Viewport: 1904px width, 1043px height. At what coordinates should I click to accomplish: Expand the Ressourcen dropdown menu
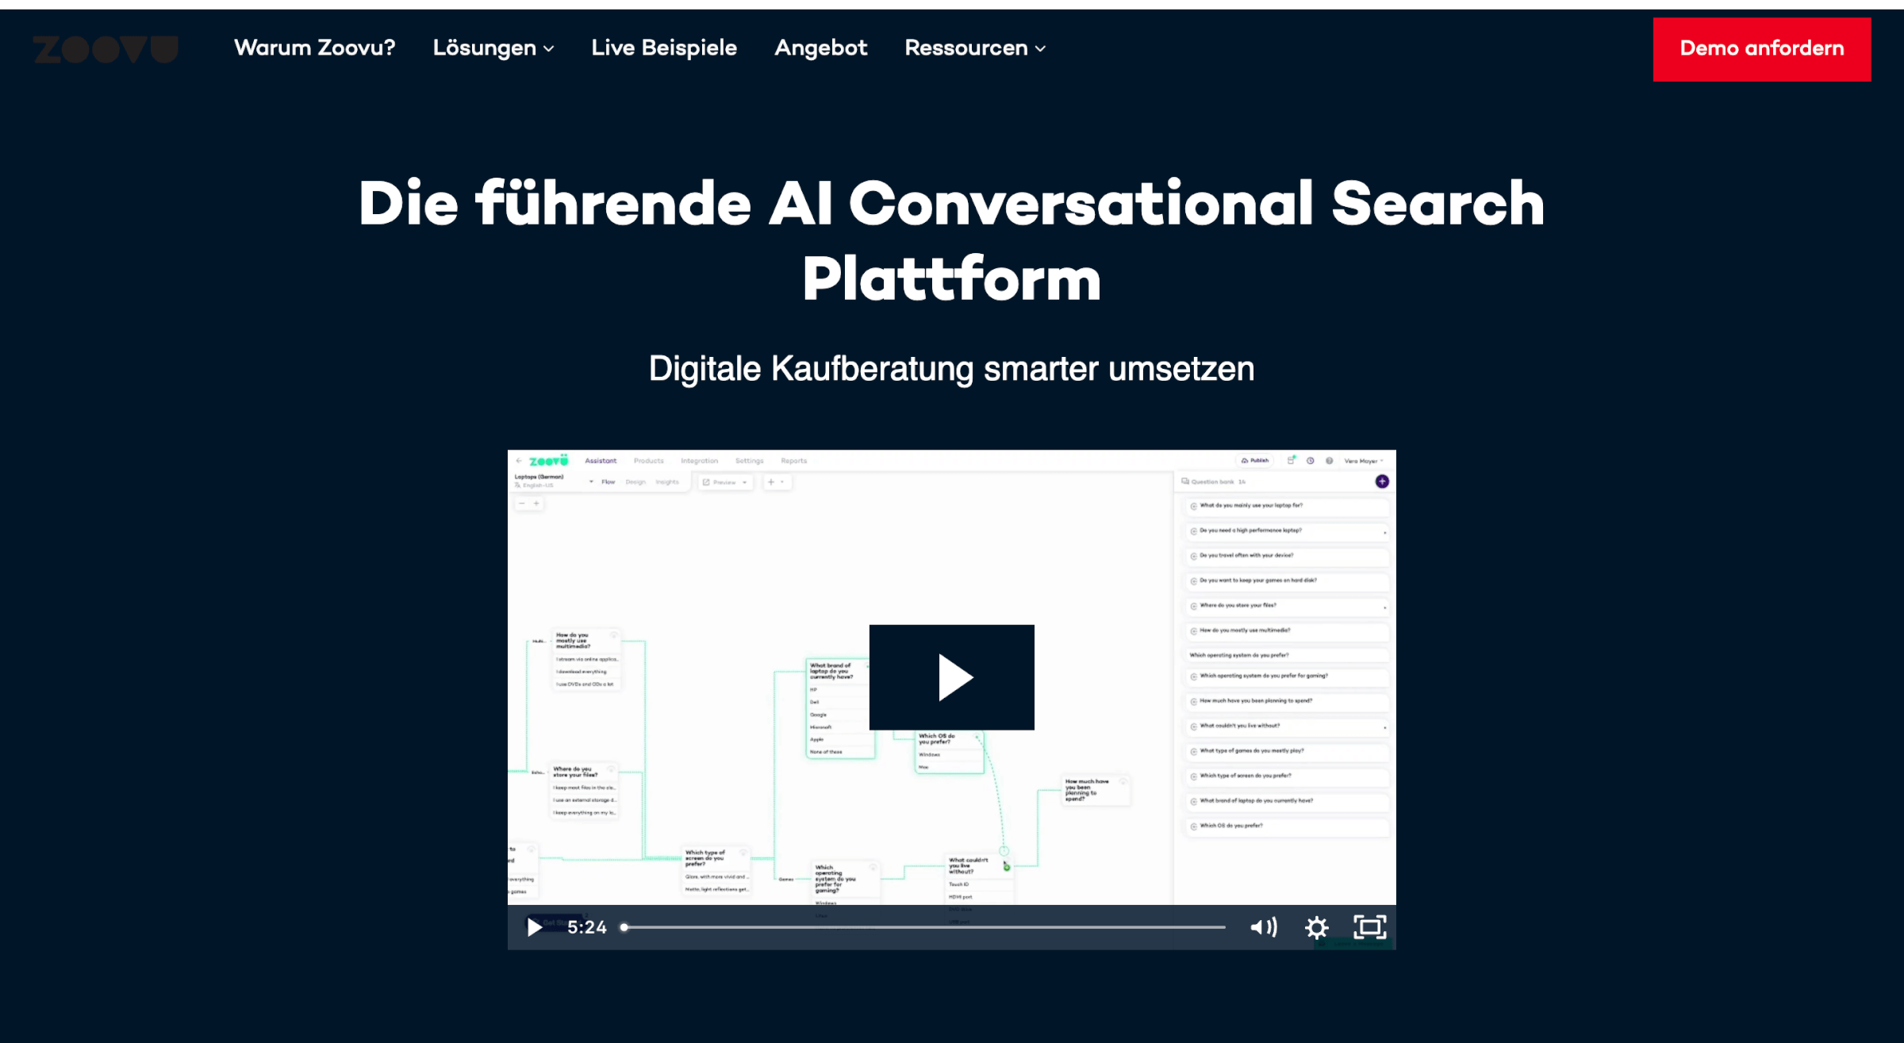[x=975, y=48]
